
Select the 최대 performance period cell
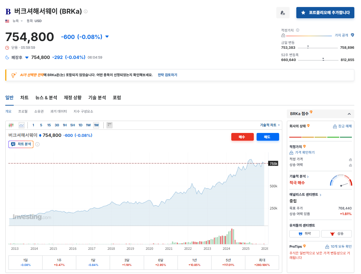[262, 262]
